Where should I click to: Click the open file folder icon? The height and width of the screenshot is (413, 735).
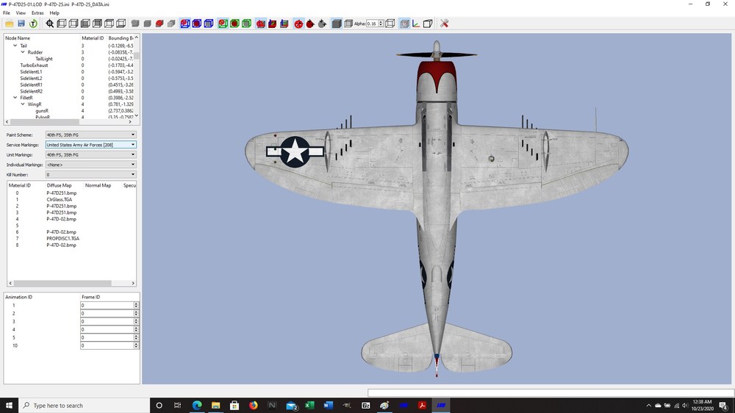point(10,24)
